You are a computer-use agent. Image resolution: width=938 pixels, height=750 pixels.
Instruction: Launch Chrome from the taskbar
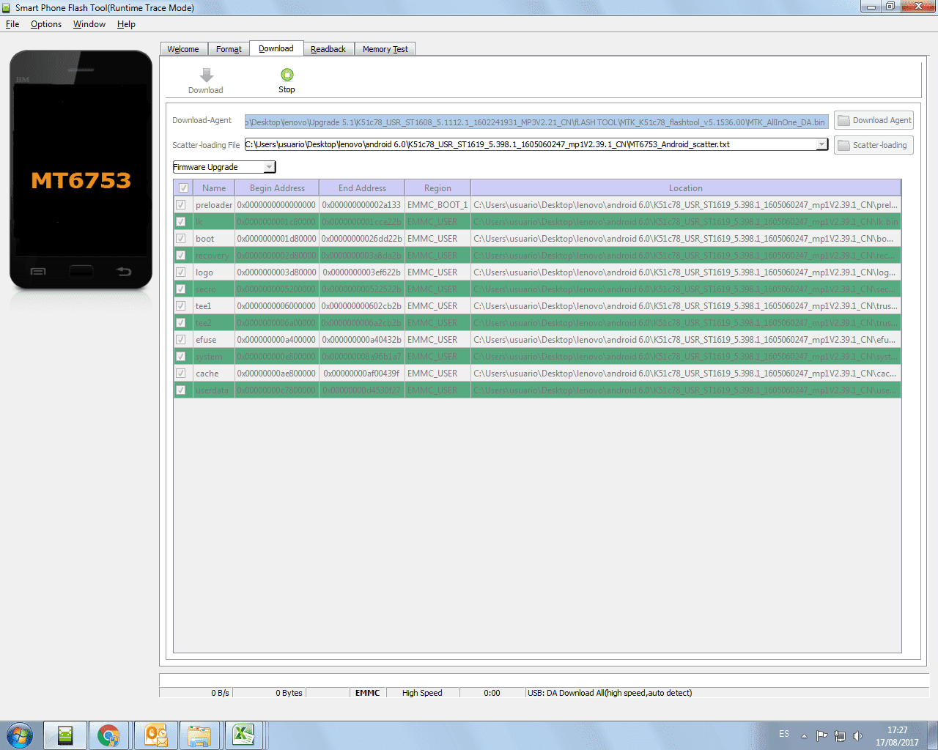pos(108,735)
